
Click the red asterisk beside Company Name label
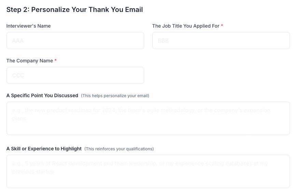click(55, 61)
